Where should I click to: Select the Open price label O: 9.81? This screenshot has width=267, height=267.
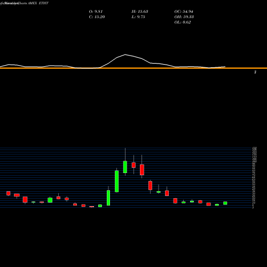click(x=96, y=12)
